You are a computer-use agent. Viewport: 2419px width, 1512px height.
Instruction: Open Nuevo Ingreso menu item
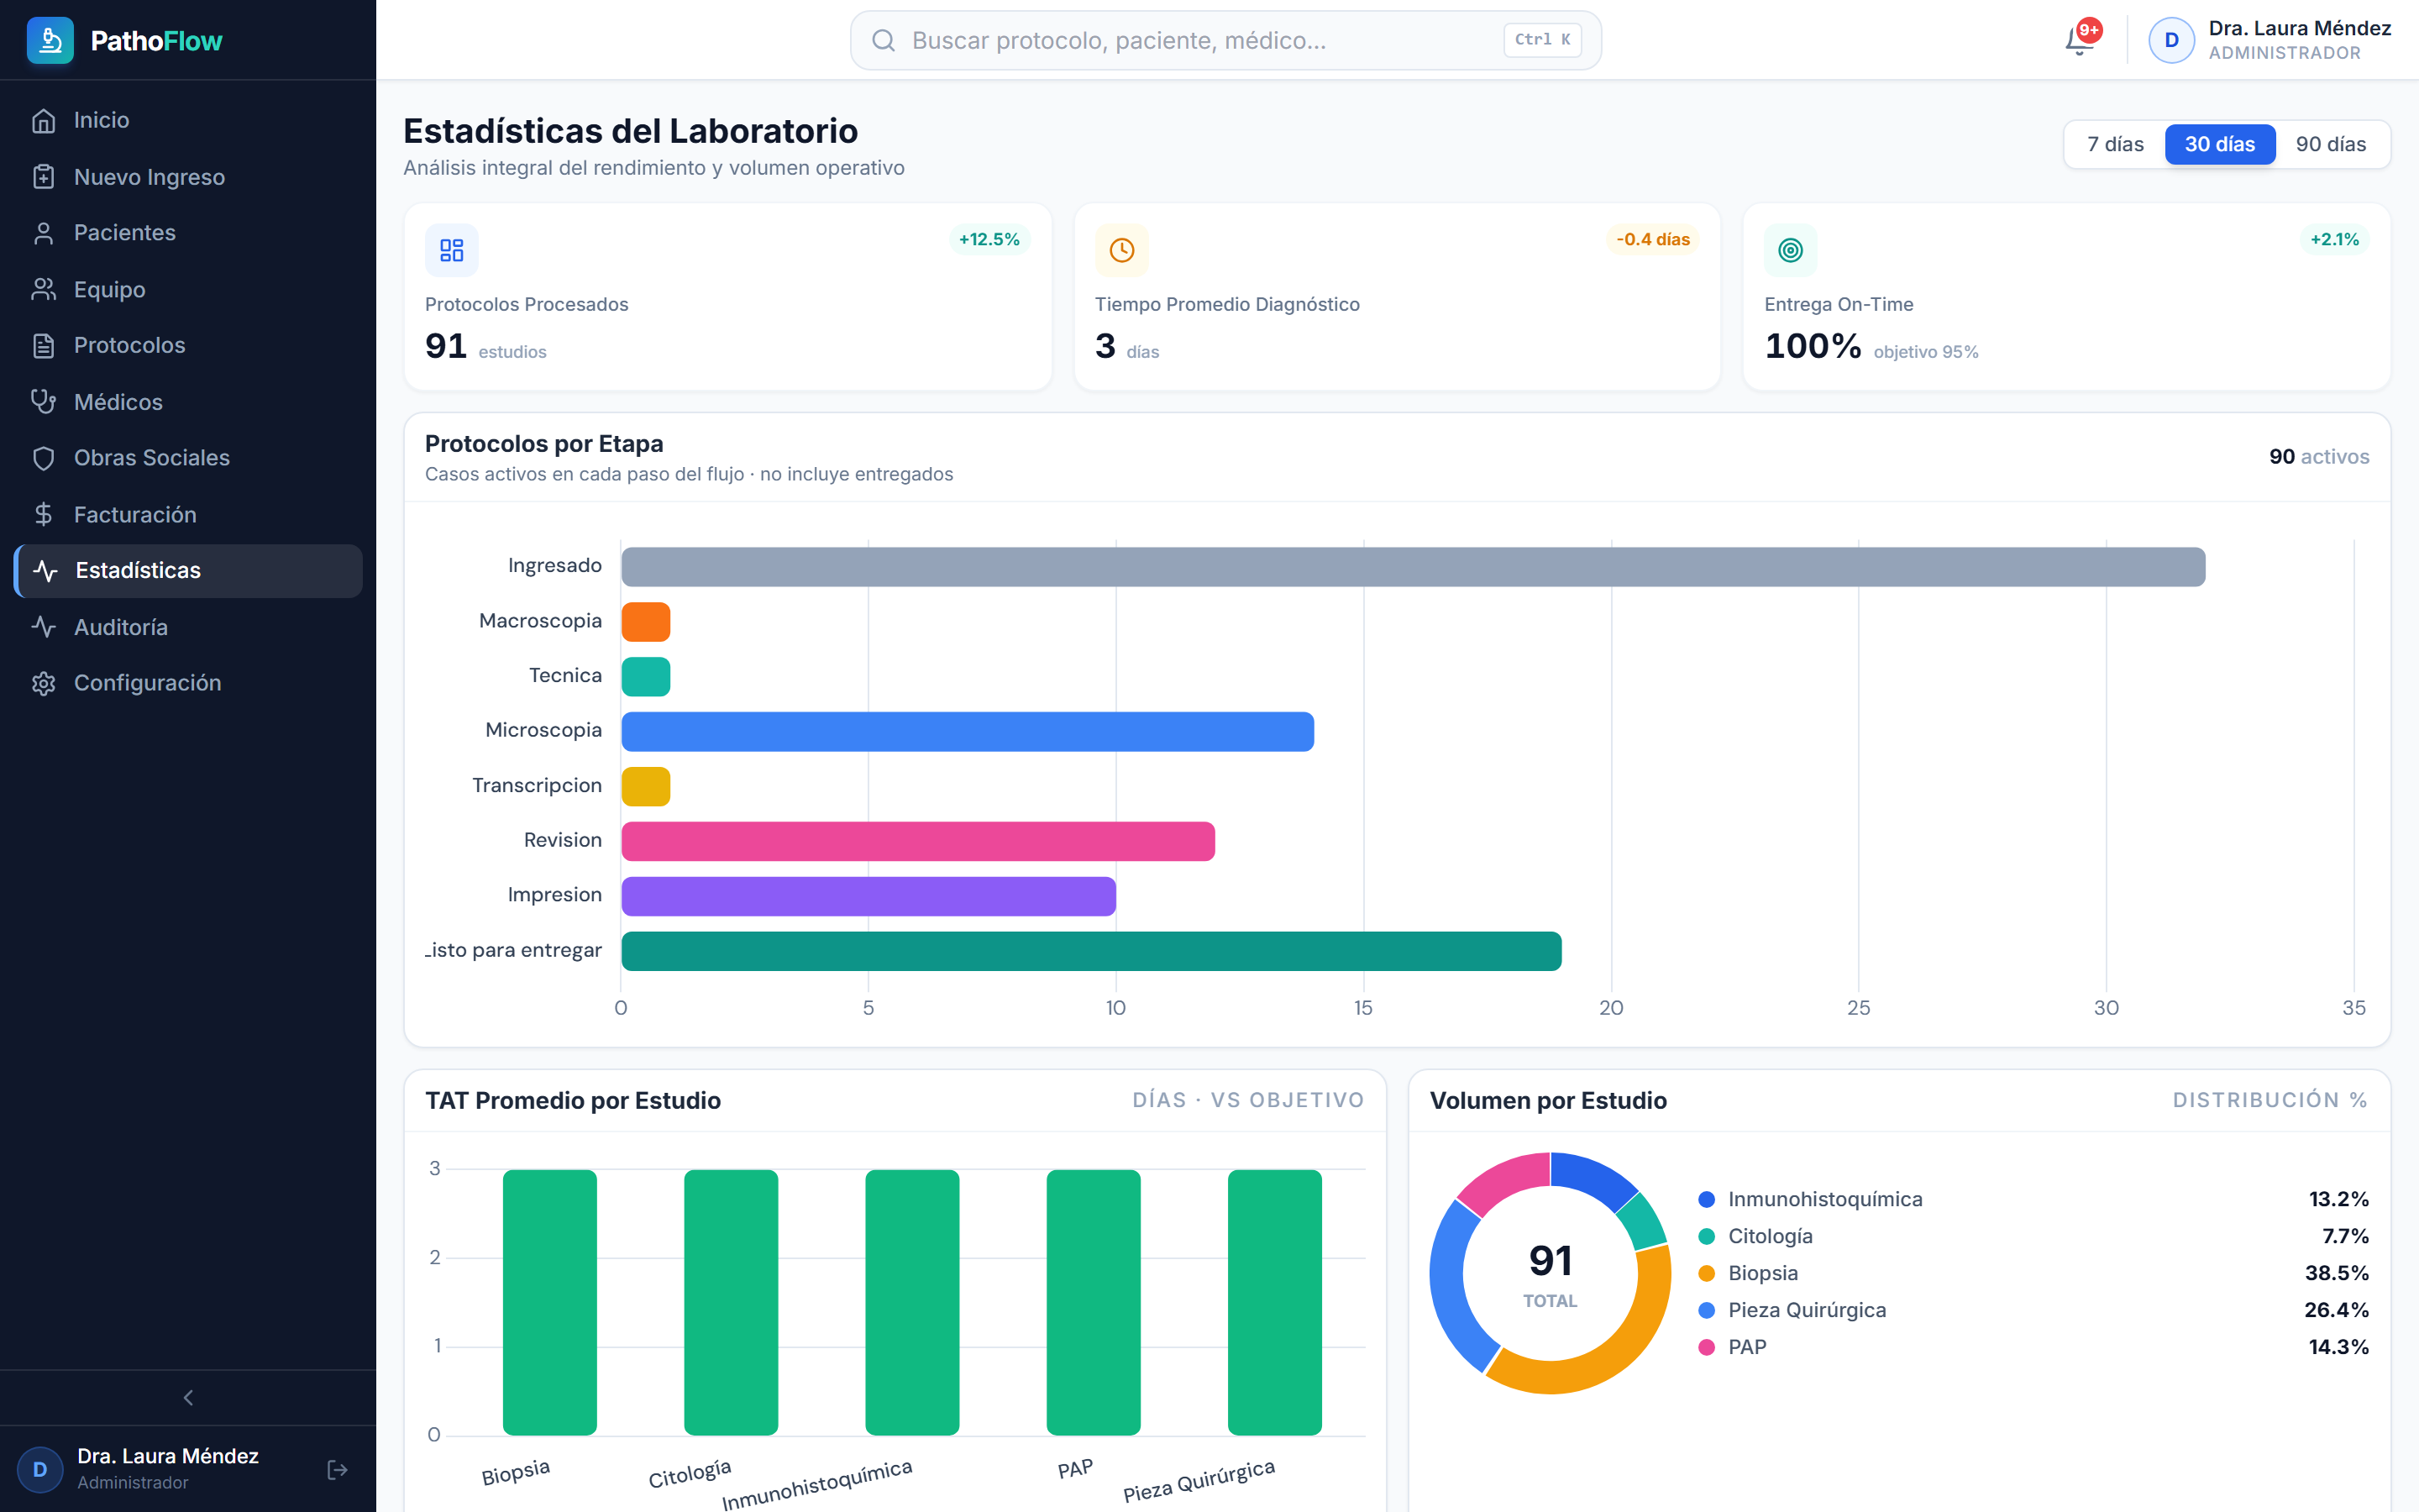click(188, 177)
